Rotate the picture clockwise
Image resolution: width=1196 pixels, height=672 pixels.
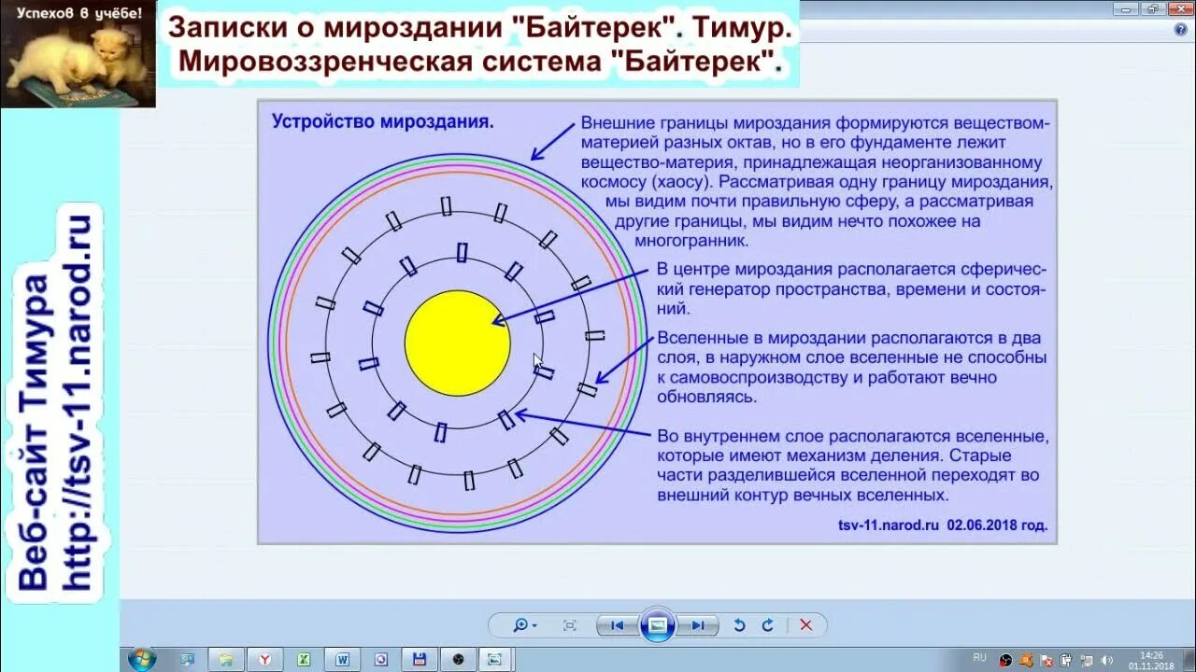768,625
